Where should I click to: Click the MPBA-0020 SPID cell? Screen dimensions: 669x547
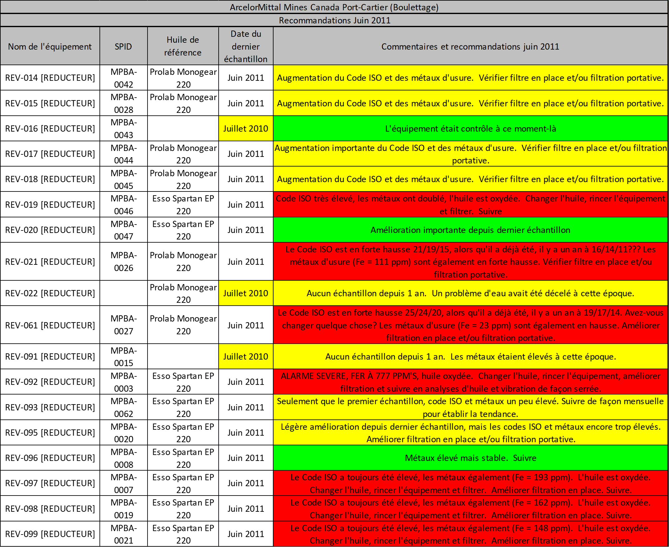(x=124, y=432)
